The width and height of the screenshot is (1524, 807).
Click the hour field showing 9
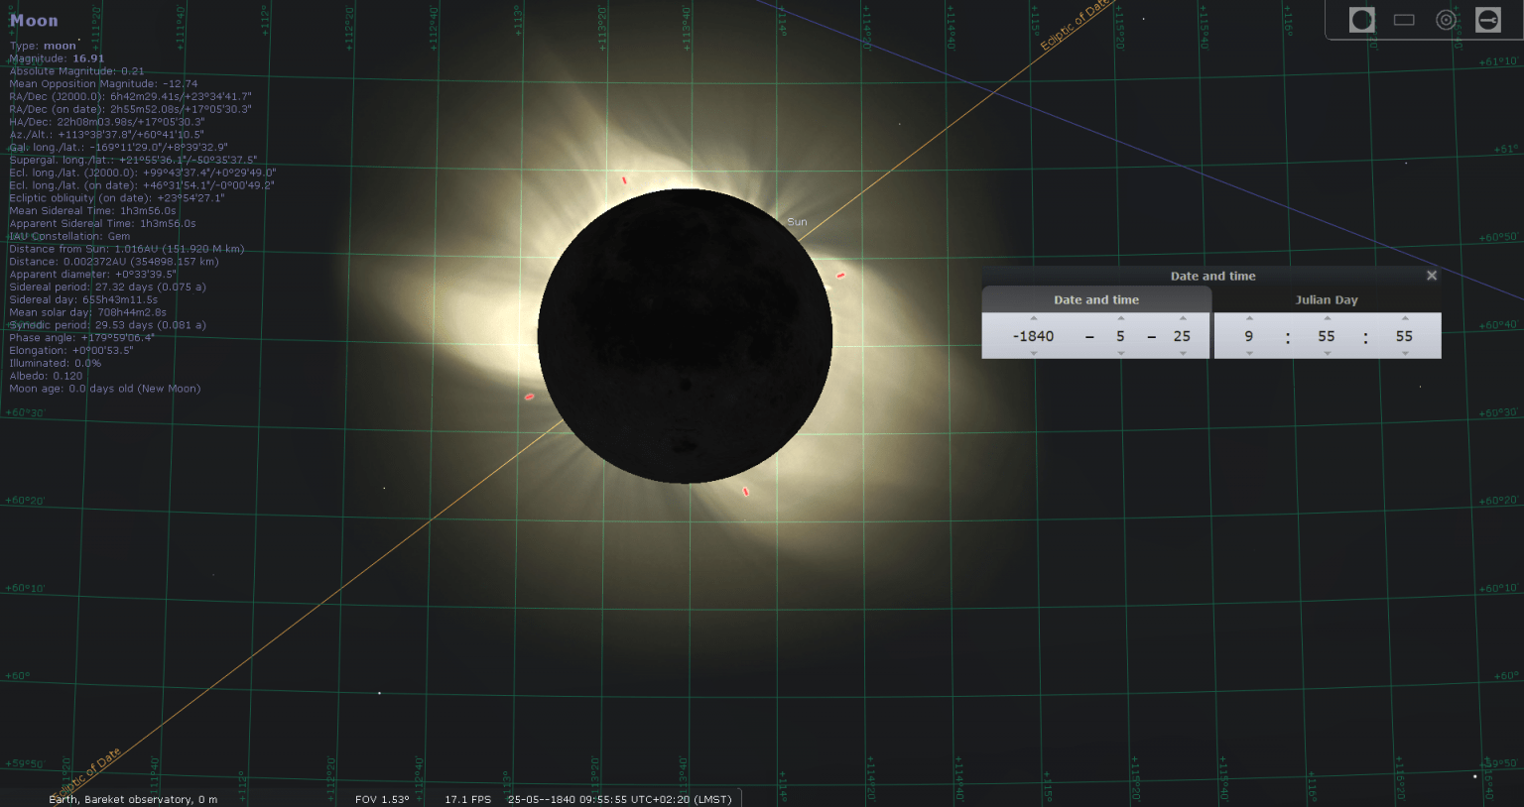pos(1249,336)
